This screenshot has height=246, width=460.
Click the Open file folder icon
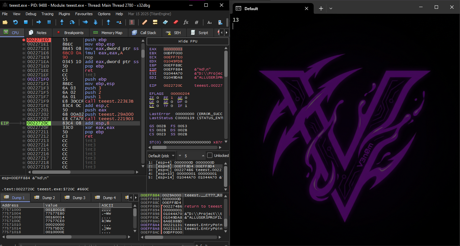pyautogui.click(x=5, y=22)
